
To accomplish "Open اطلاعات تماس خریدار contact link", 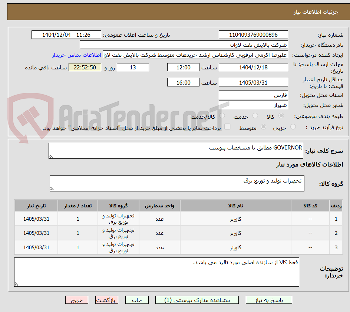I will pyautogui.click(x=76, y=55).
